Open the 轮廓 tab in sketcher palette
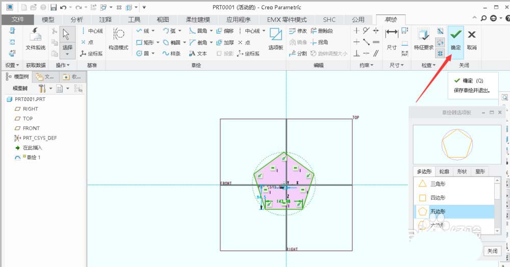This screenshot has width=510, height=267. click(x=444, y=172)
